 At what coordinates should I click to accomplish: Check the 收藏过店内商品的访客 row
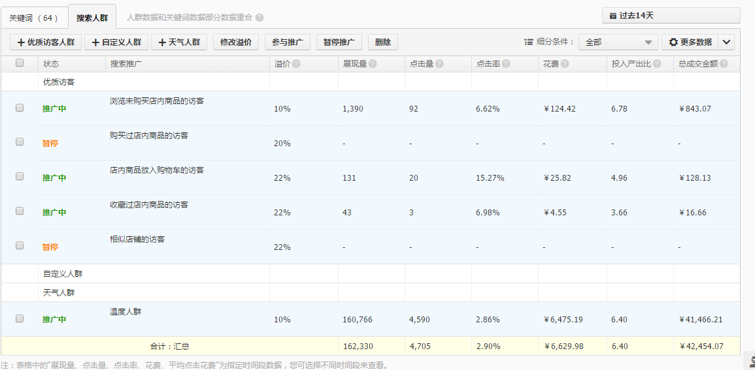[20, 211]
